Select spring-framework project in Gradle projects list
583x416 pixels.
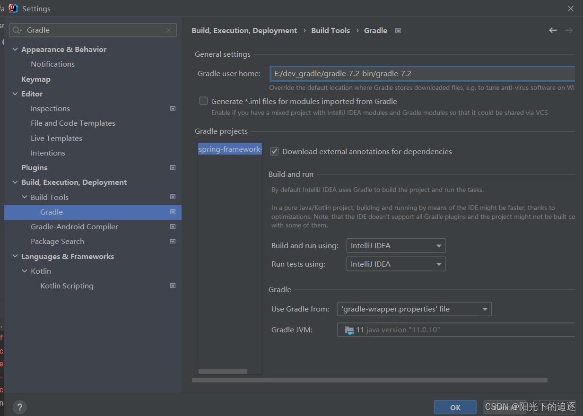230,149
